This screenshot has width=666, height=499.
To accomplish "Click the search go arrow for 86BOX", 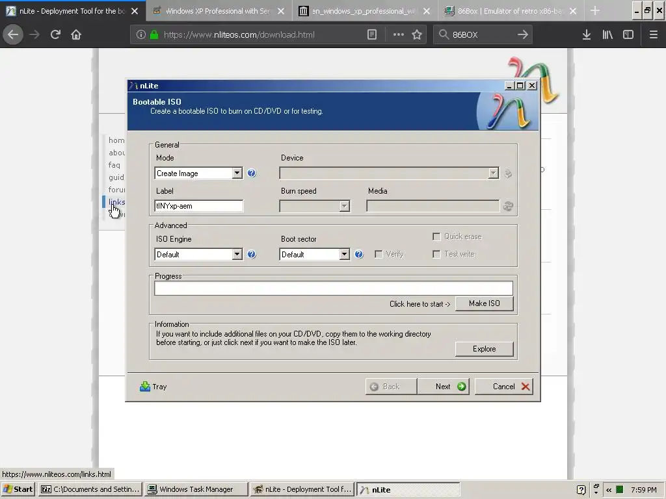I will pos(523,35).
